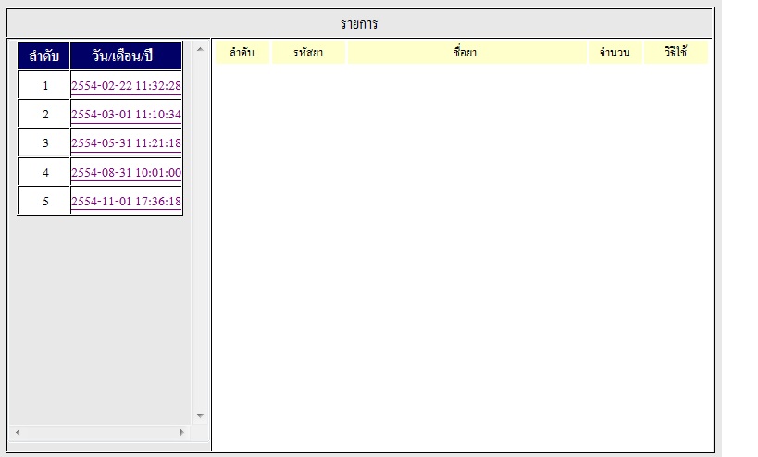The image size is (758, 457).
Task: Select row number 4 cell in date table
Action: [x=44, y=172]
